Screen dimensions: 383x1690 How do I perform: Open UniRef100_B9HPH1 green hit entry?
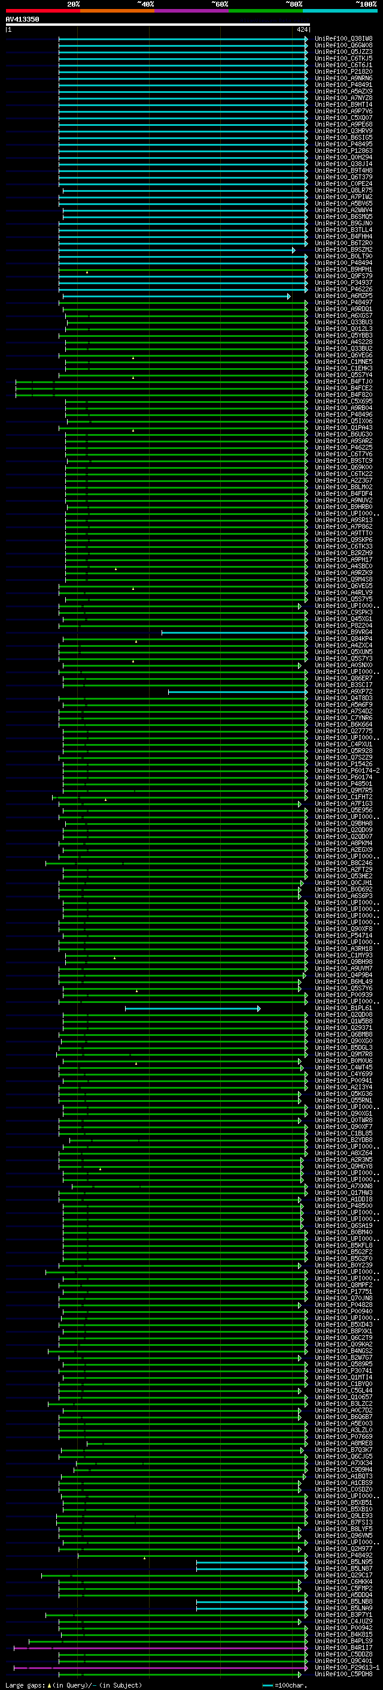(x=344, y=270)
